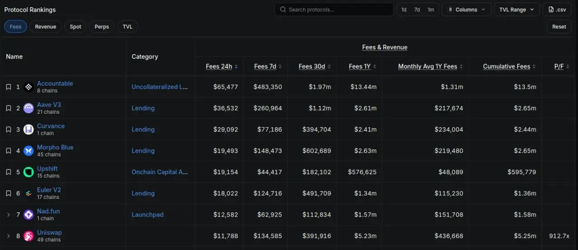Image resolution: width=578 pixels, height=250 pixels.
Task: Open the Onchain Capital A... category link
Action: (160, 172)
